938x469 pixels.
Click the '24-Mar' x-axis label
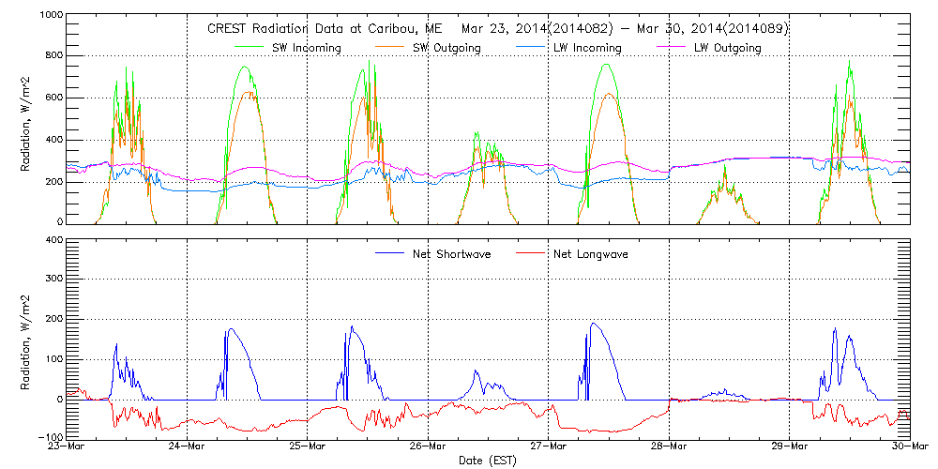coord(188,446)
